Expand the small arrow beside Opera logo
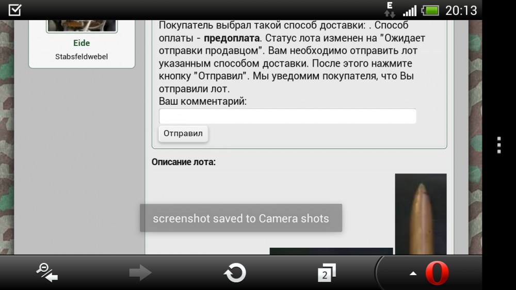The width and height of the screenshot is (516, 290). click(x=413, y=273)
